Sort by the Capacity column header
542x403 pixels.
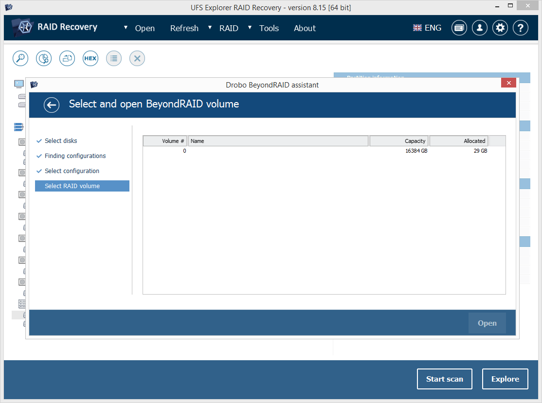coord(399,141)
